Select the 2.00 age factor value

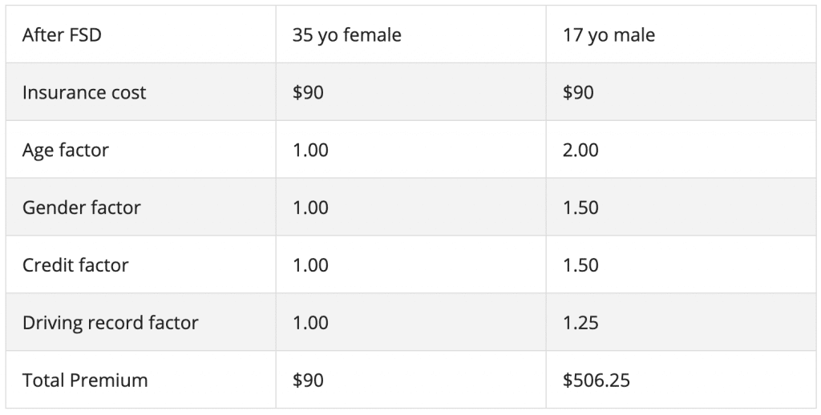pos(580,151)
